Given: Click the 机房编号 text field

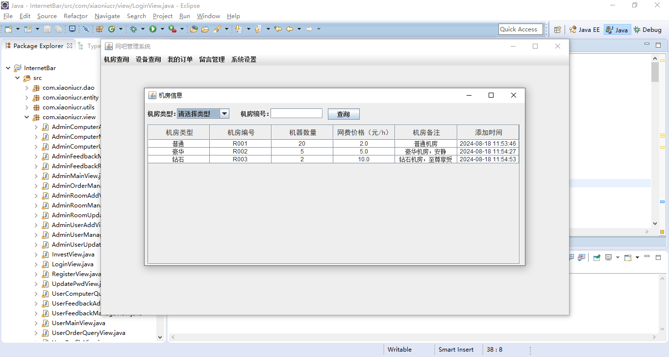Looking at the screenshot, I should (x=297, y=114).
